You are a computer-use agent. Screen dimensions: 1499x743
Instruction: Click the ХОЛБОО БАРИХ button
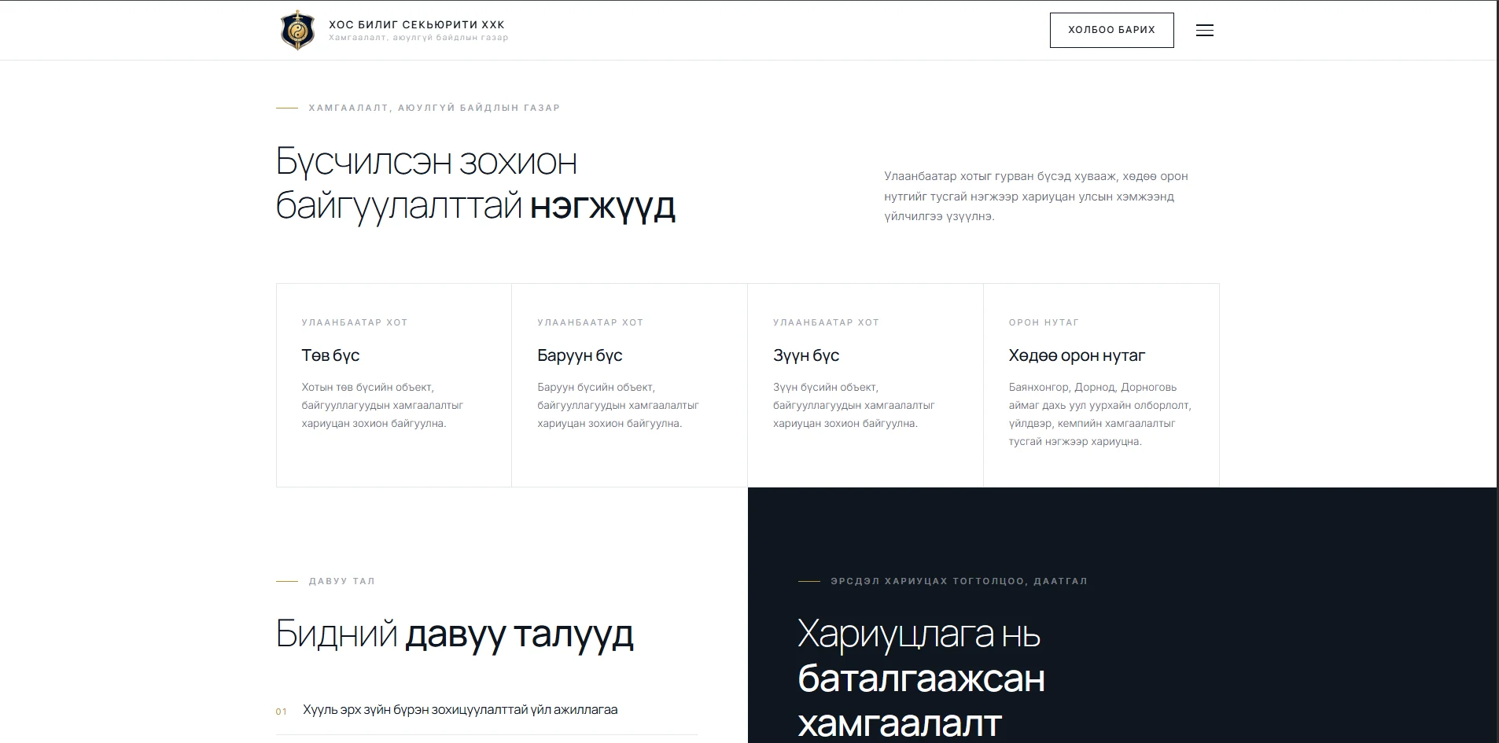coord(1111,30)
